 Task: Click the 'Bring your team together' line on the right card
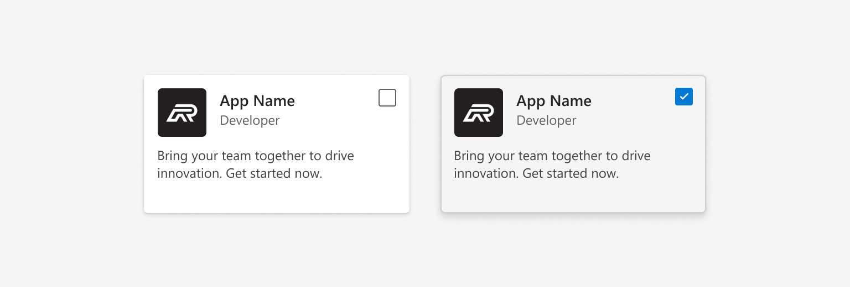tap(552, 156)
